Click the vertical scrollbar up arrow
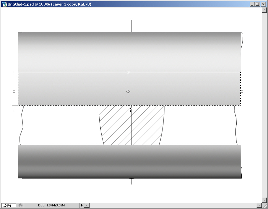This screenshot has width=268, height=209. (x=264, y=10)
